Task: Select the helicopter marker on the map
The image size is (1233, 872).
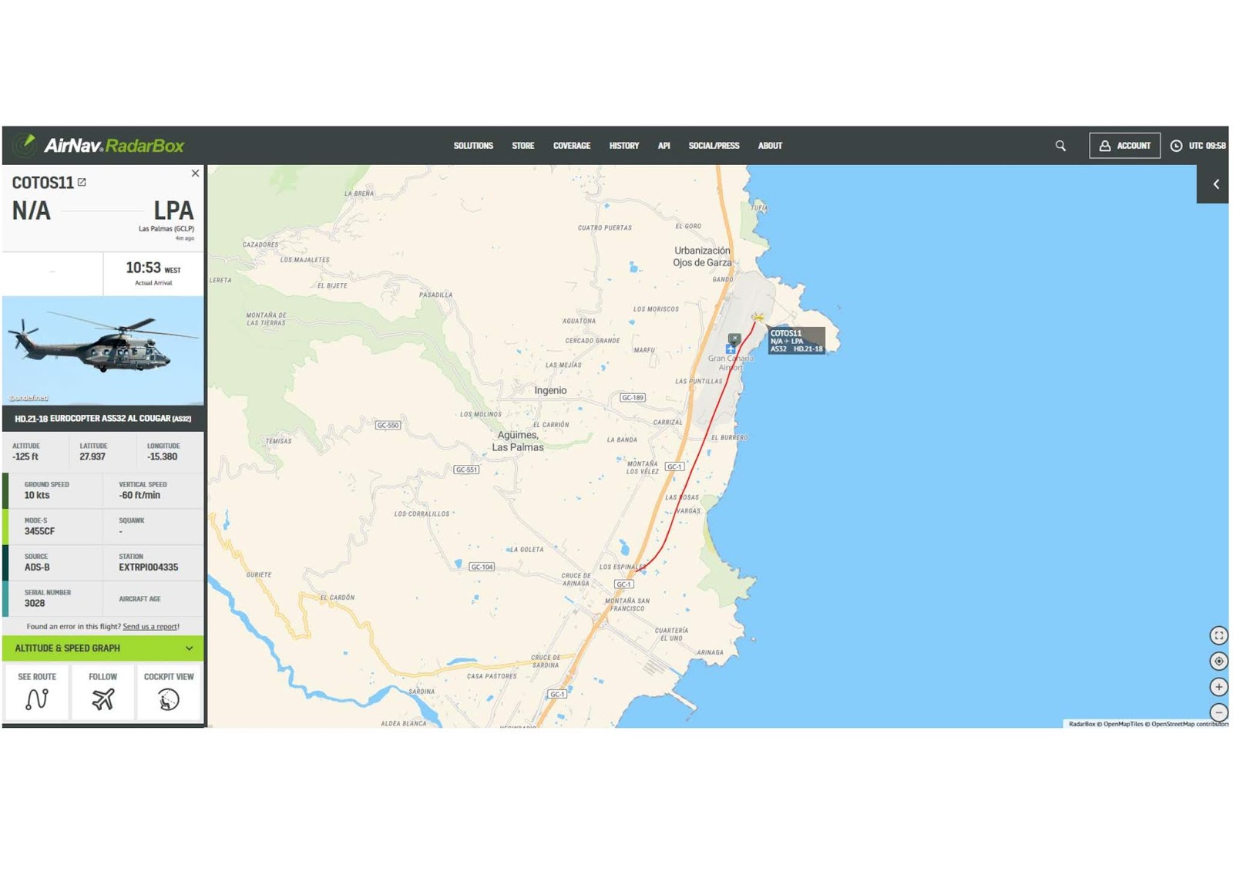Action: [758, 317]
